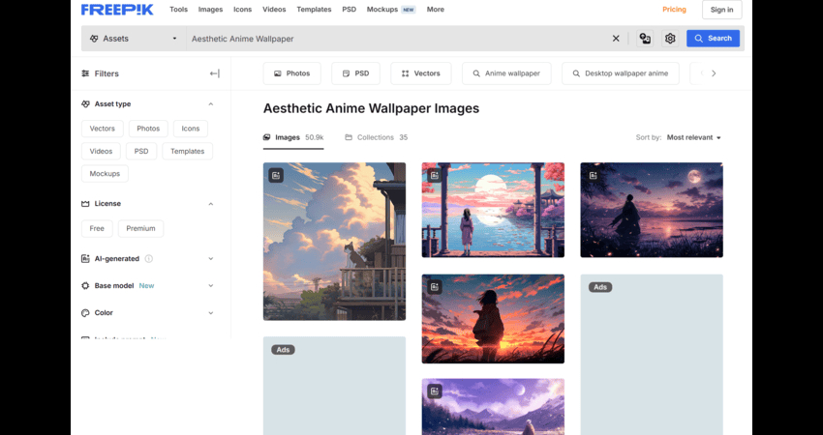
Task: Clear the search field with X icon
Action: [x=616, y=39]
